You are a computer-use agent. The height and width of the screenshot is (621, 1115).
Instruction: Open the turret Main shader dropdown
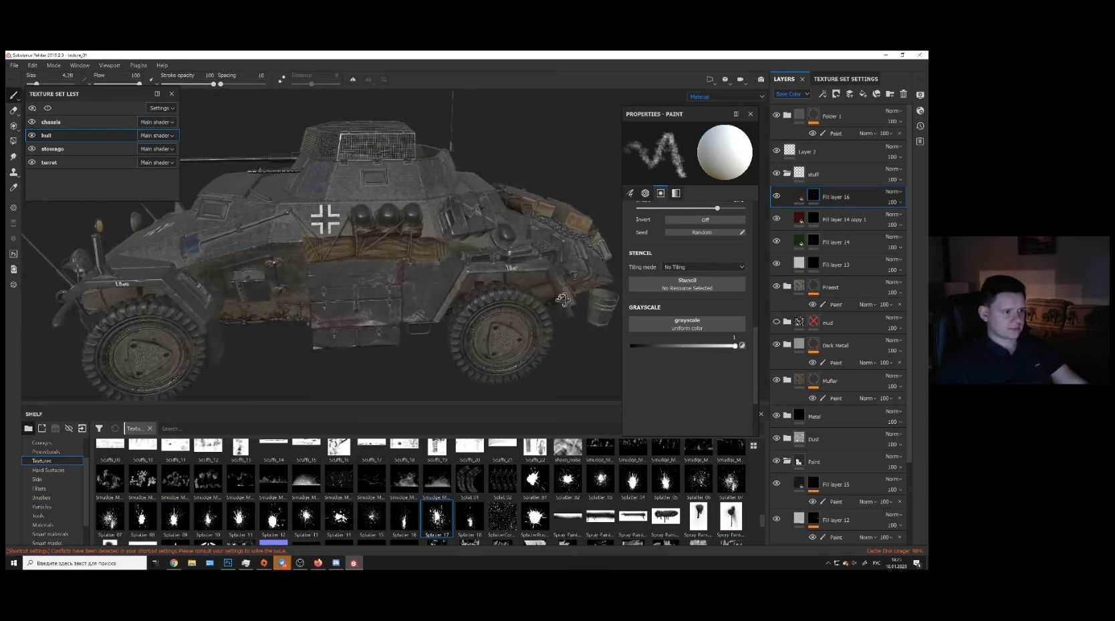[157, 162]
